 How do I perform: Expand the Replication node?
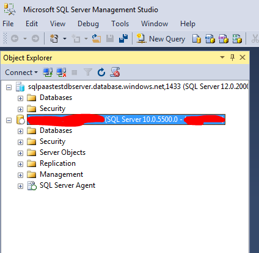(x=20, y=165)
